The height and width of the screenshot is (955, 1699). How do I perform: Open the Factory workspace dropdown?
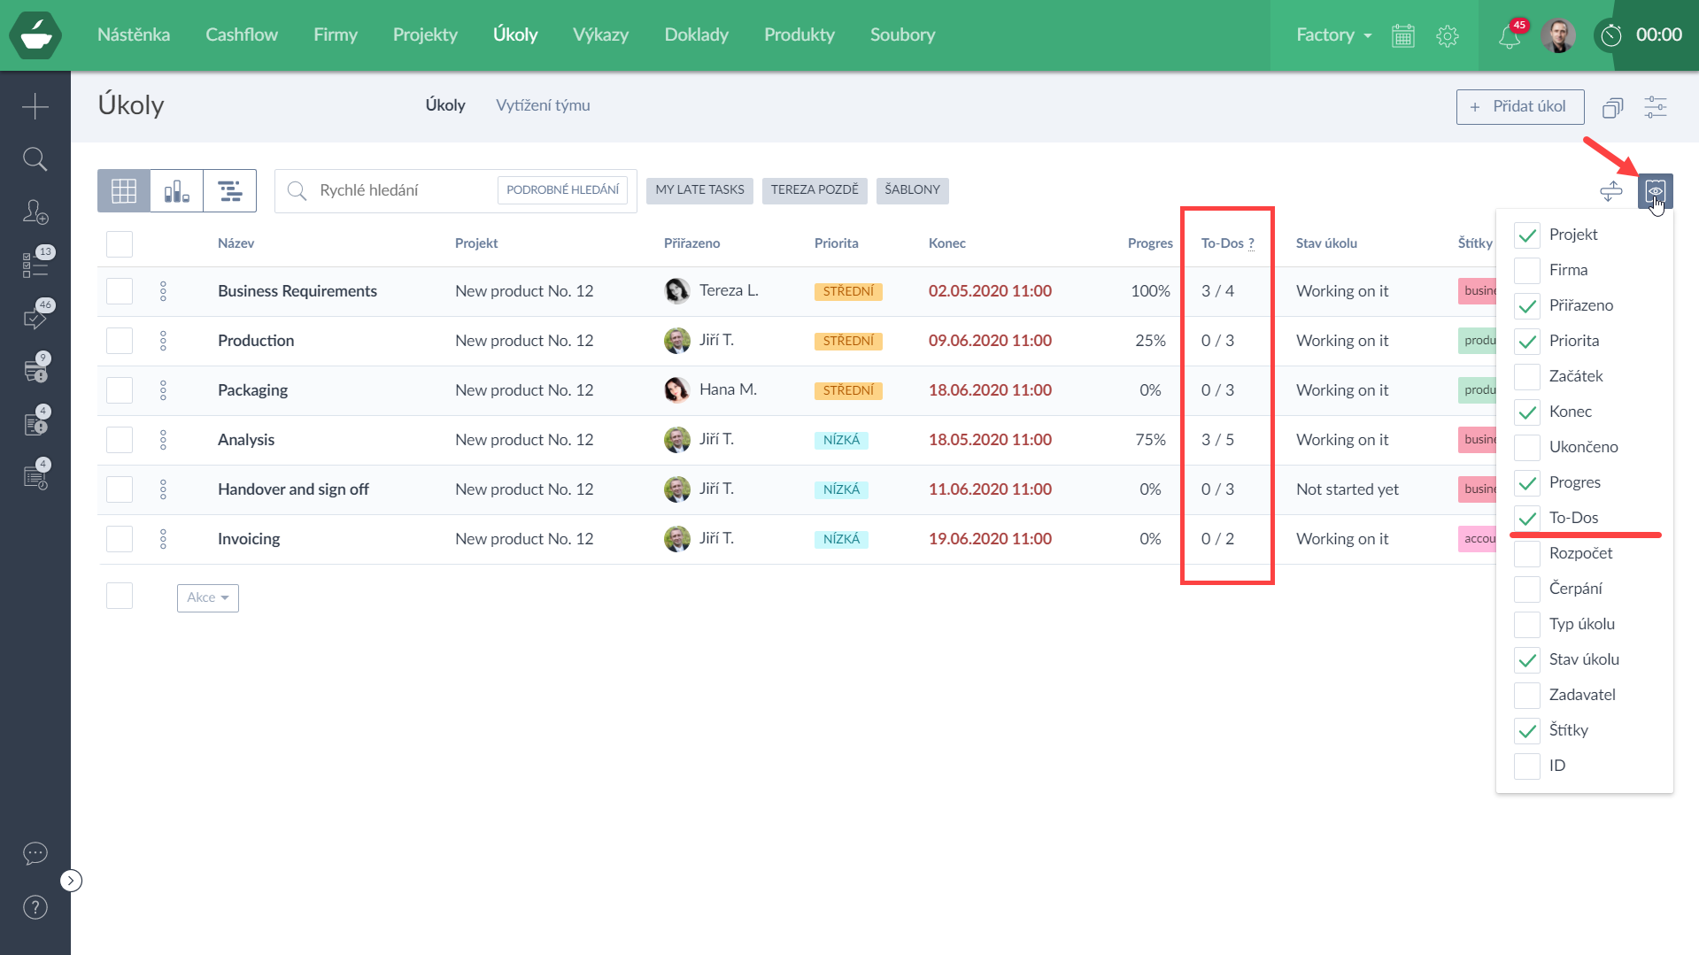coord(1333,35)
